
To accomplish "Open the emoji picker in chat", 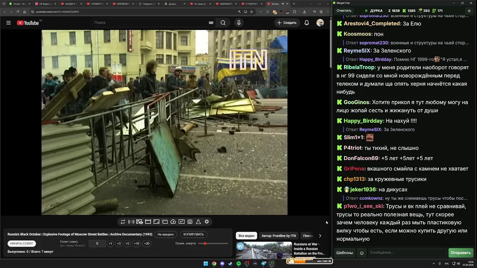I will (361, 253).
